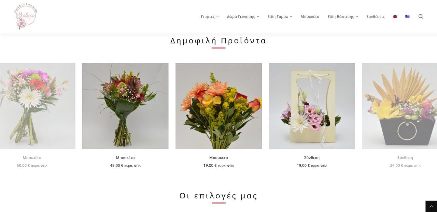This screenshot has width=437, height=212.
Task: Expand the Είδη Γάμου dropdown
Action: (280, 16)
